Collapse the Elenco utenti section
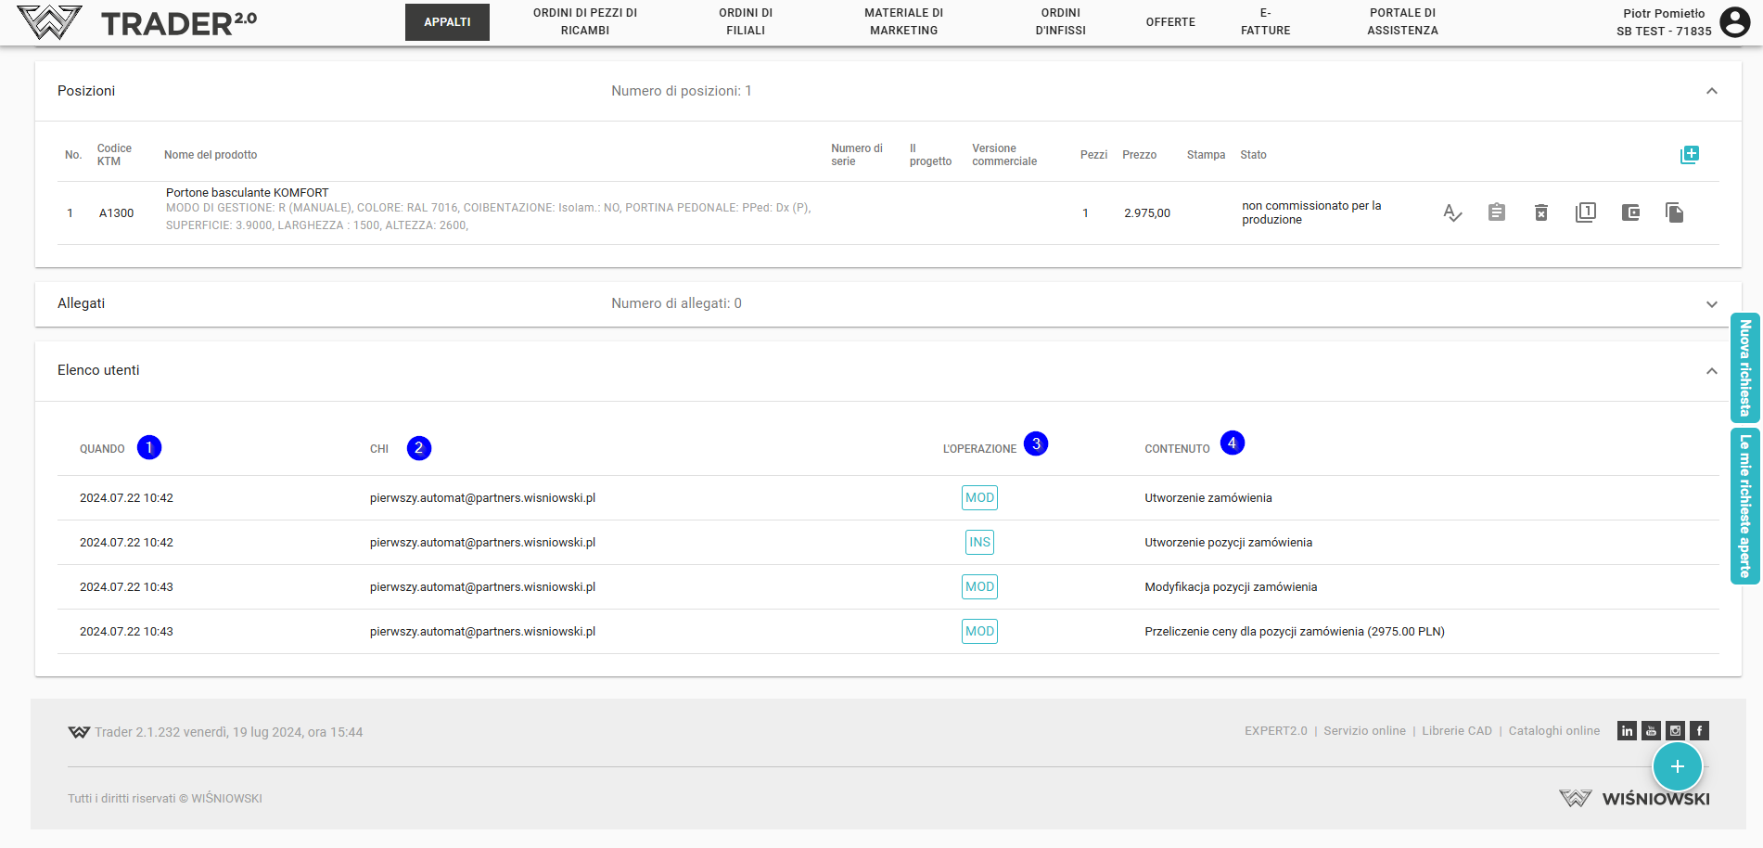1763x848 pixels. point(1711,371)
